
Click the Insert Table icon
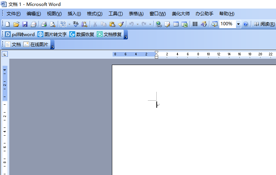(x=176, y=24)
